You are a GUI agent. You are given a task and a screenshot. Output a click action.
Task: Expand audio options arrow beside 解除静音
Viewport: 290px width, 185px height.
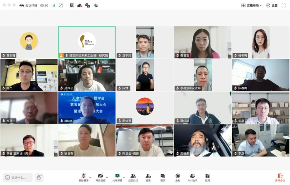[x=90, y=177]
